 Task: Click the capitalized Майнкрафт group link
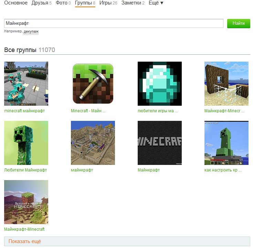click(149, 170)
